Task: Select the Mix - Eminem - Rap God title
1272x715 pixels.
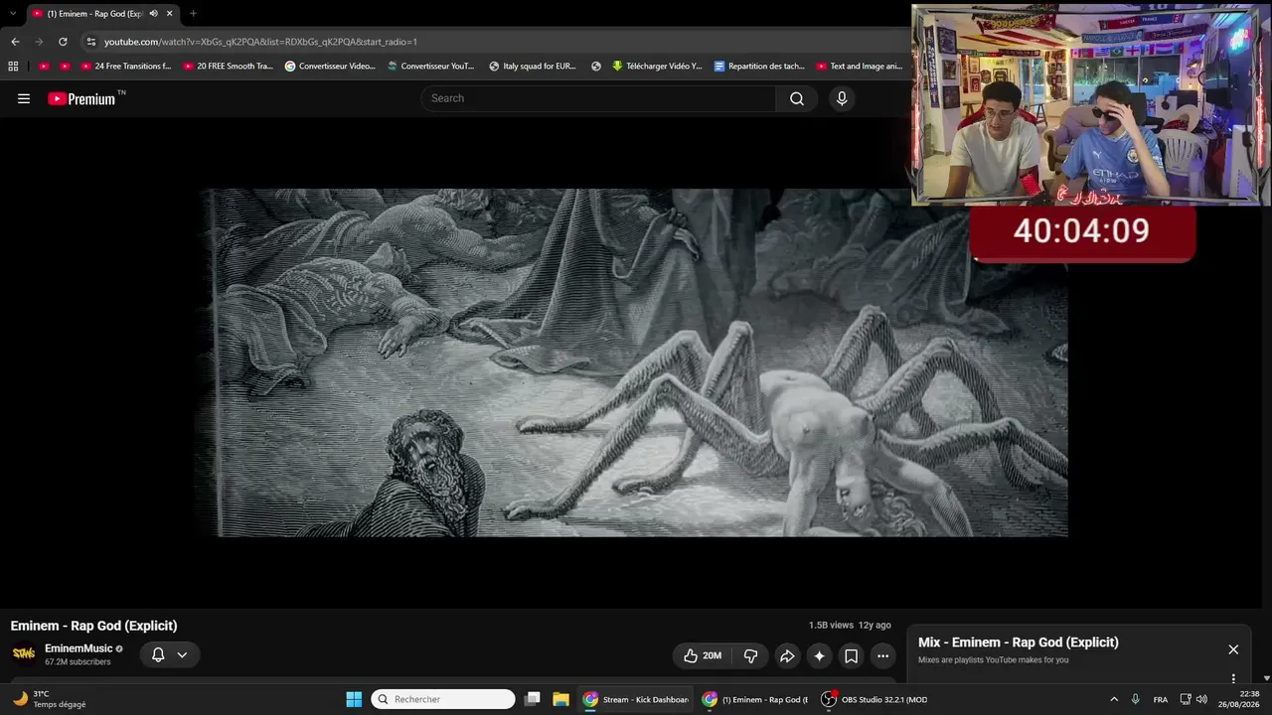Action: 1019,643
